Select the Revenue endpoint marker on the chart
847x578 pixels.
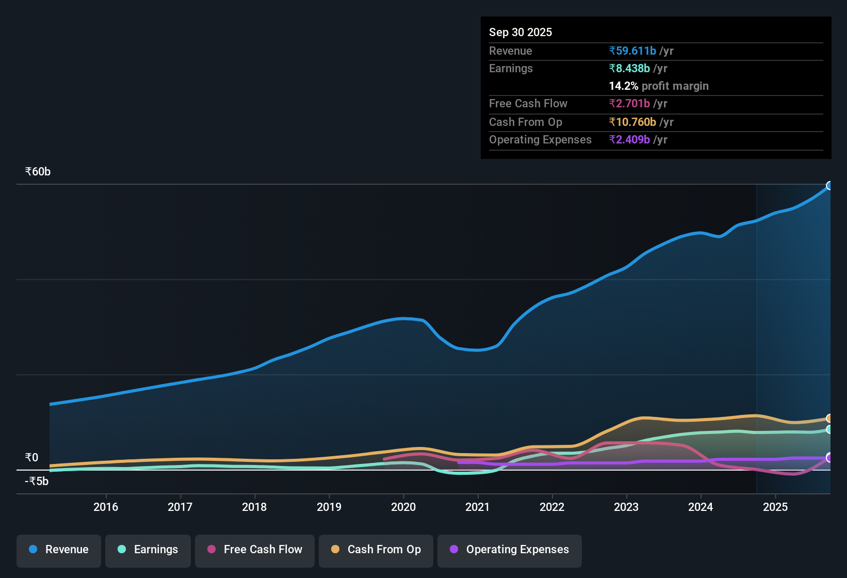pos(829,185)
